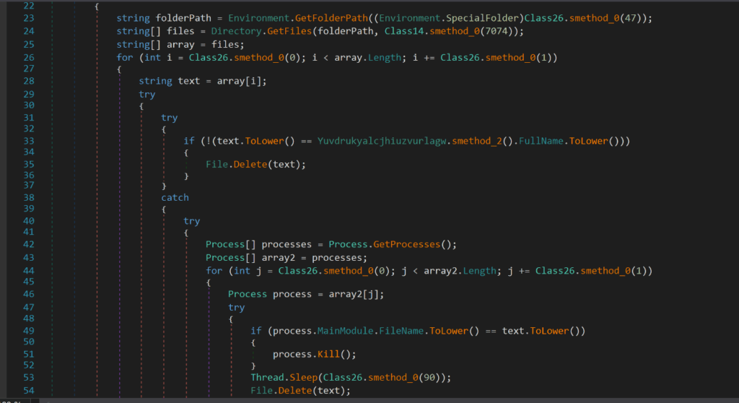Screen dimensions: 739x403
Task: Select process variable declared on line 46
Action: (292, 295)
